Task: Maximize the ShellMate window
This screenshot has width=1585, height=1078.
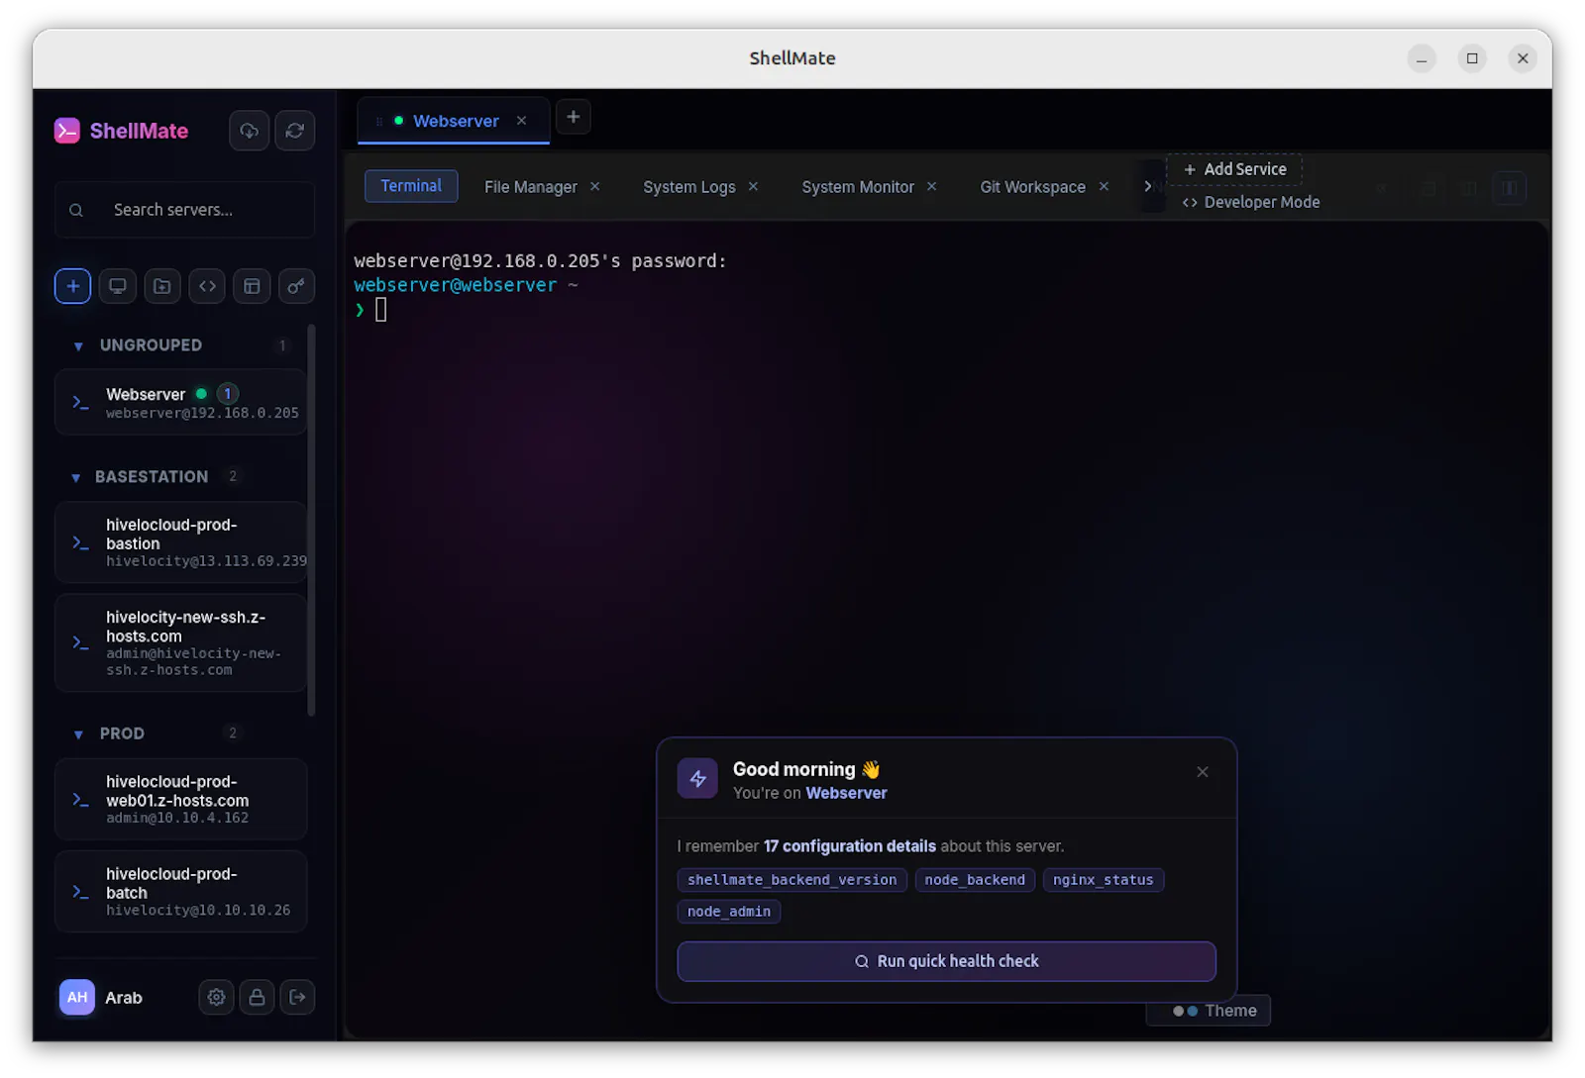Action: click(x=1472, y=58)
